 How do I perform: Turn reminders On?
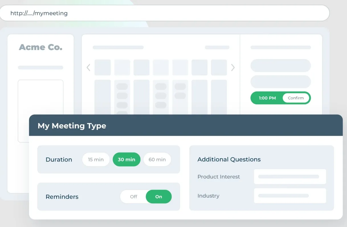click(159, 197)
